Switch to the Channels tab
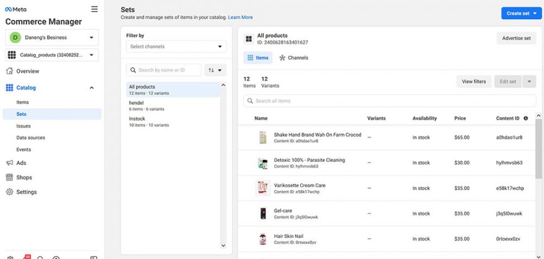This screenshot has height=259, width=544. (294, 58)
